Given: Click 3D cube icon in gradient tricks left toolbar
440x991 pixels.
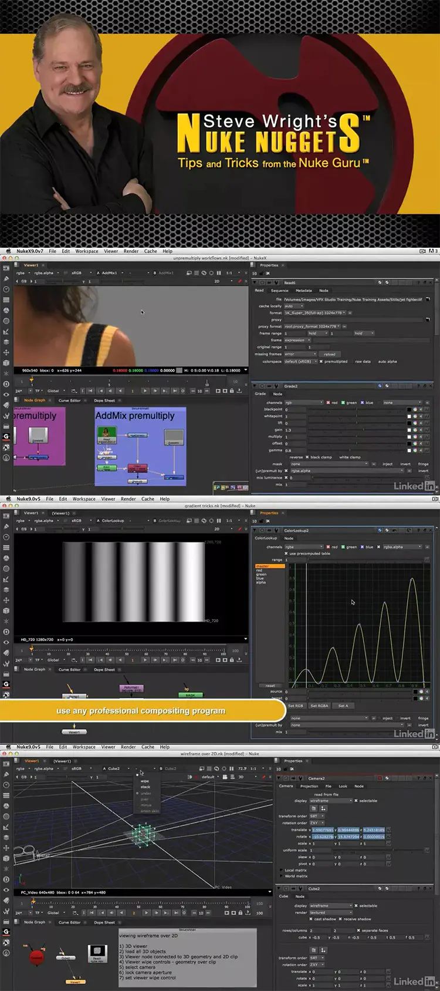Looking at the screenshot, I should 6,611.
